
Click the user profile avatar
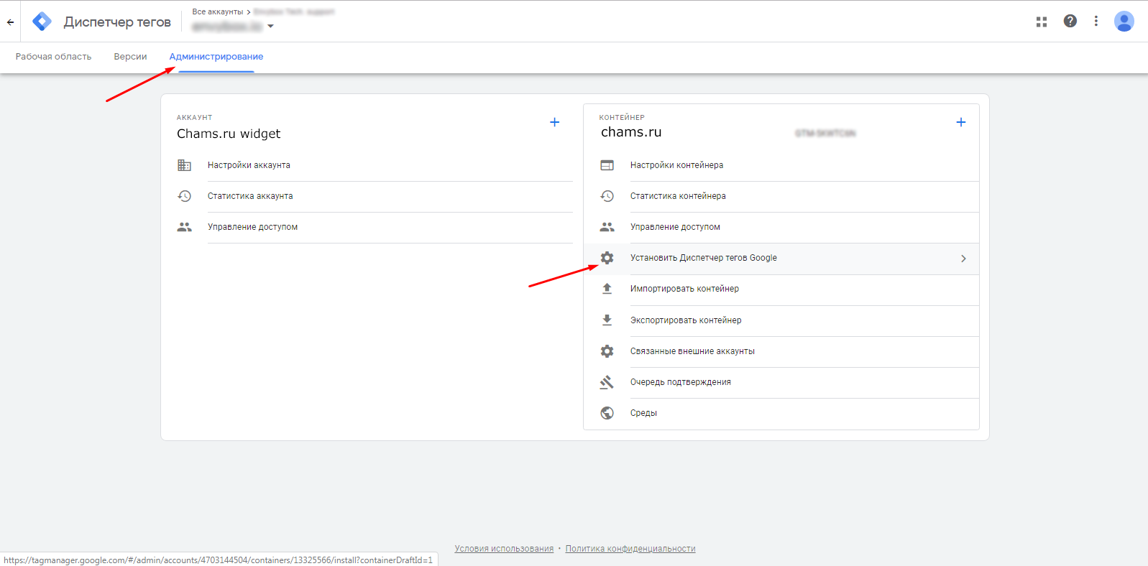click(1124, 22)
